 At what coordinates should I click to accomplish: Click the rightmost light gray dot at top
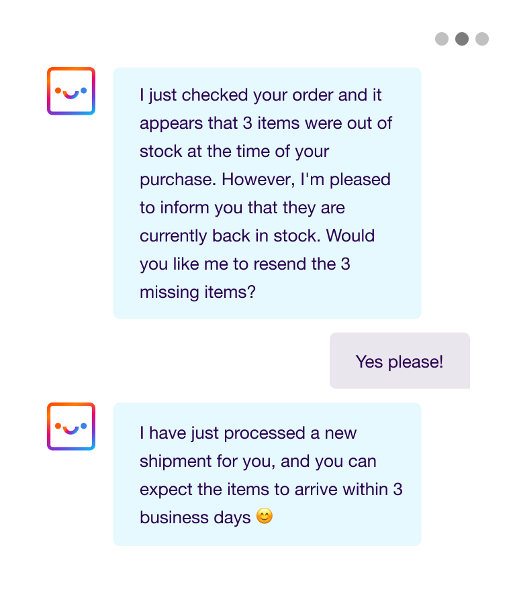pyautogui.click(x=482, y=39)
